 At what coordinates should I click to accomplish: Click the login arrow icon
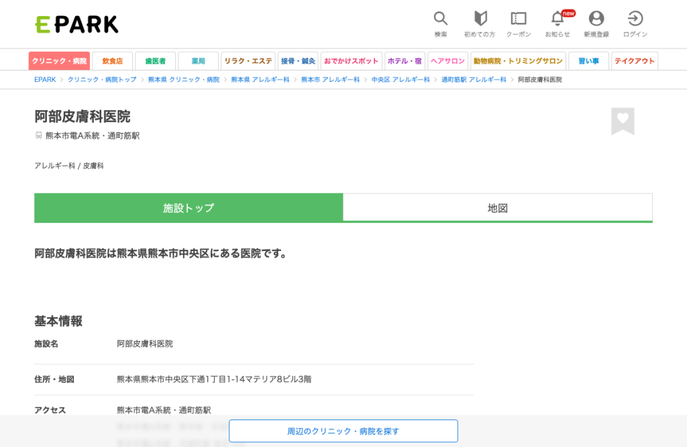pyautogui.click(x=635, y=24)
